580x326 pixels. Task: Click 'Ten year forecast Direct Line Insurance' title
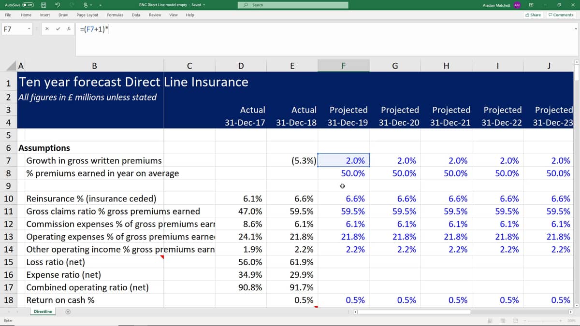pyautogui.click(x=133, y=82)
